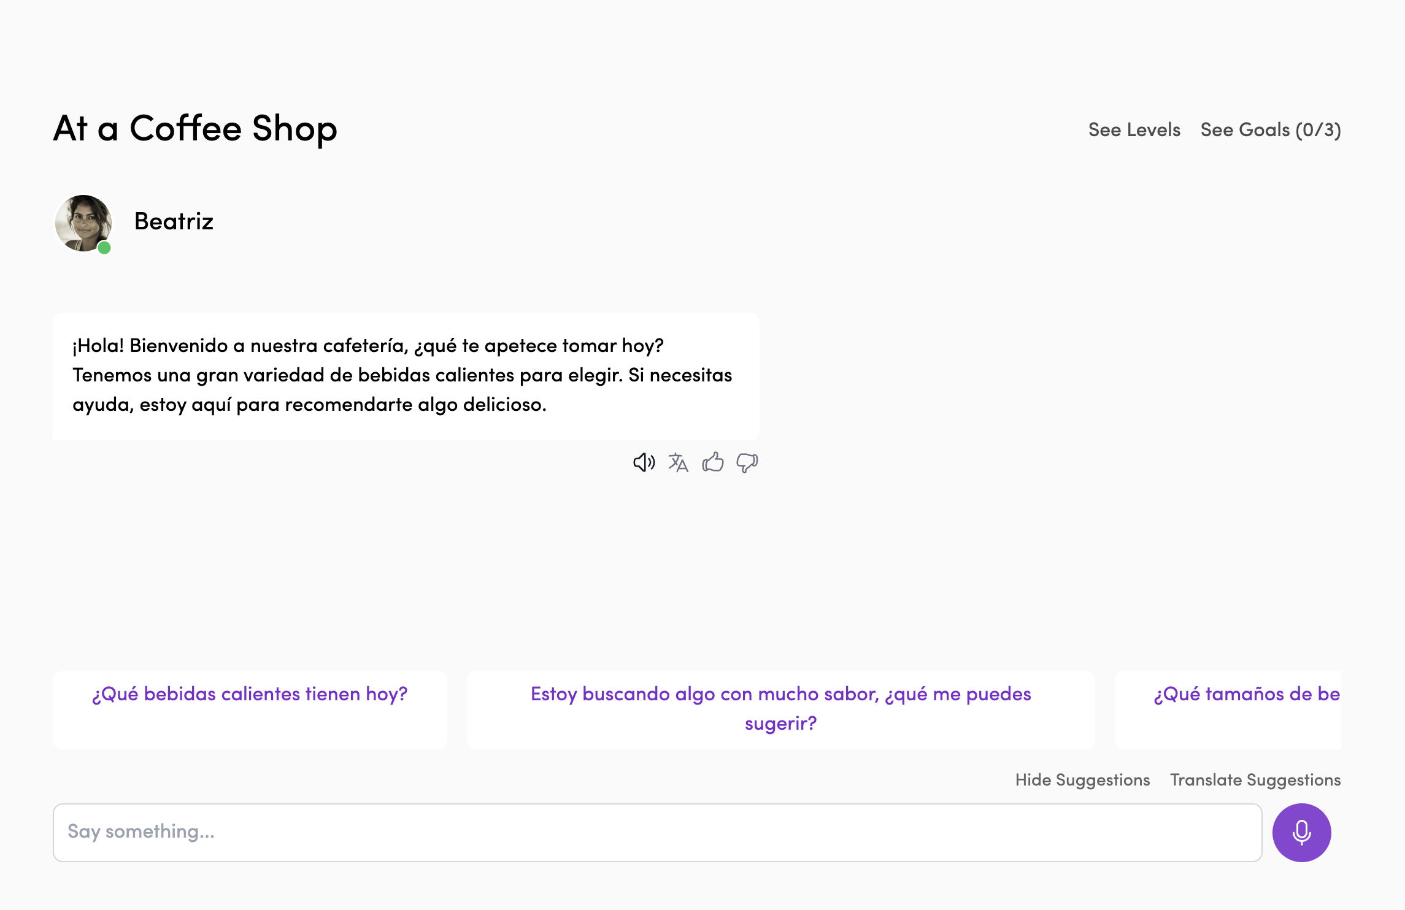
Task: Hide Suggestions below the suggestion cards
Action: [x=1082, y=780]
